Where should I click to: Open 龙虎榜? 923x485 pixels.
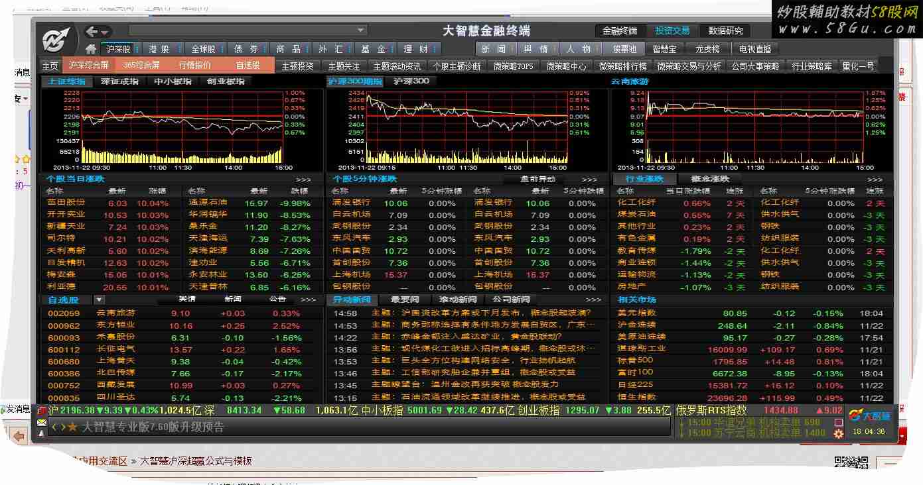click(x=707, y=49)
